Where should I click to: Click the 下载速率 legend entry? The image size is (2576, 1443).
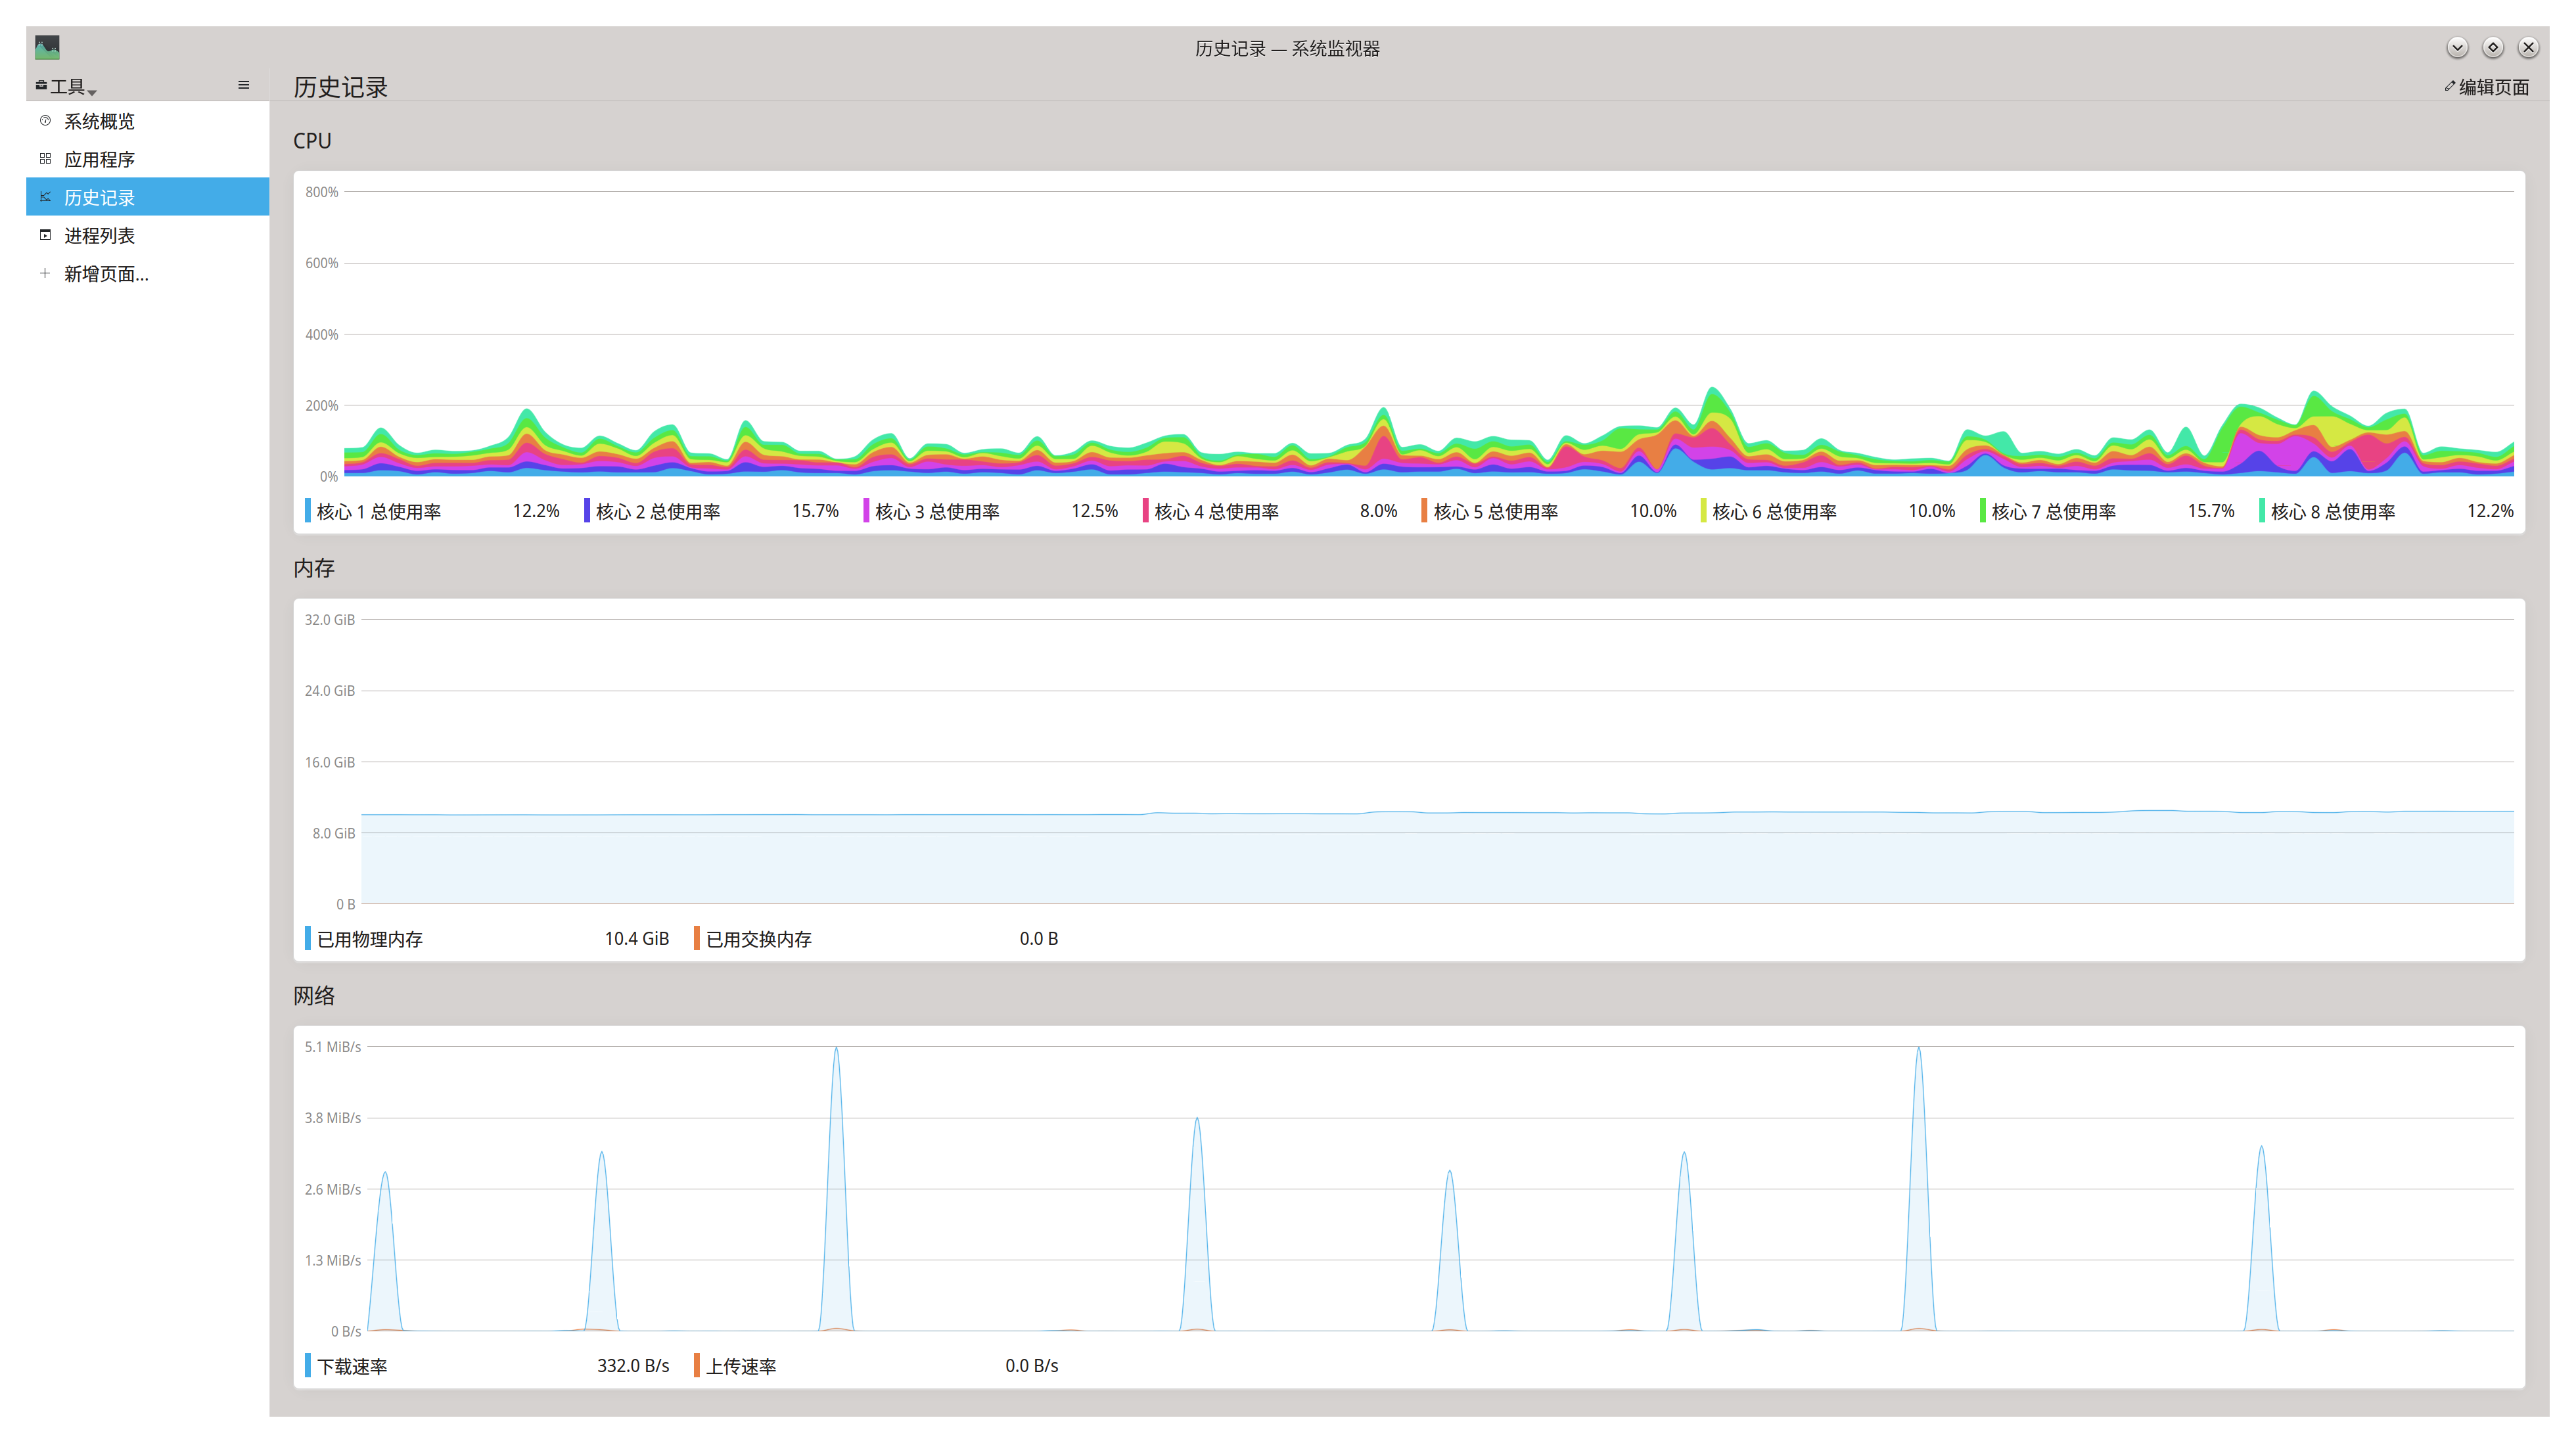[x=351, y=1366]
